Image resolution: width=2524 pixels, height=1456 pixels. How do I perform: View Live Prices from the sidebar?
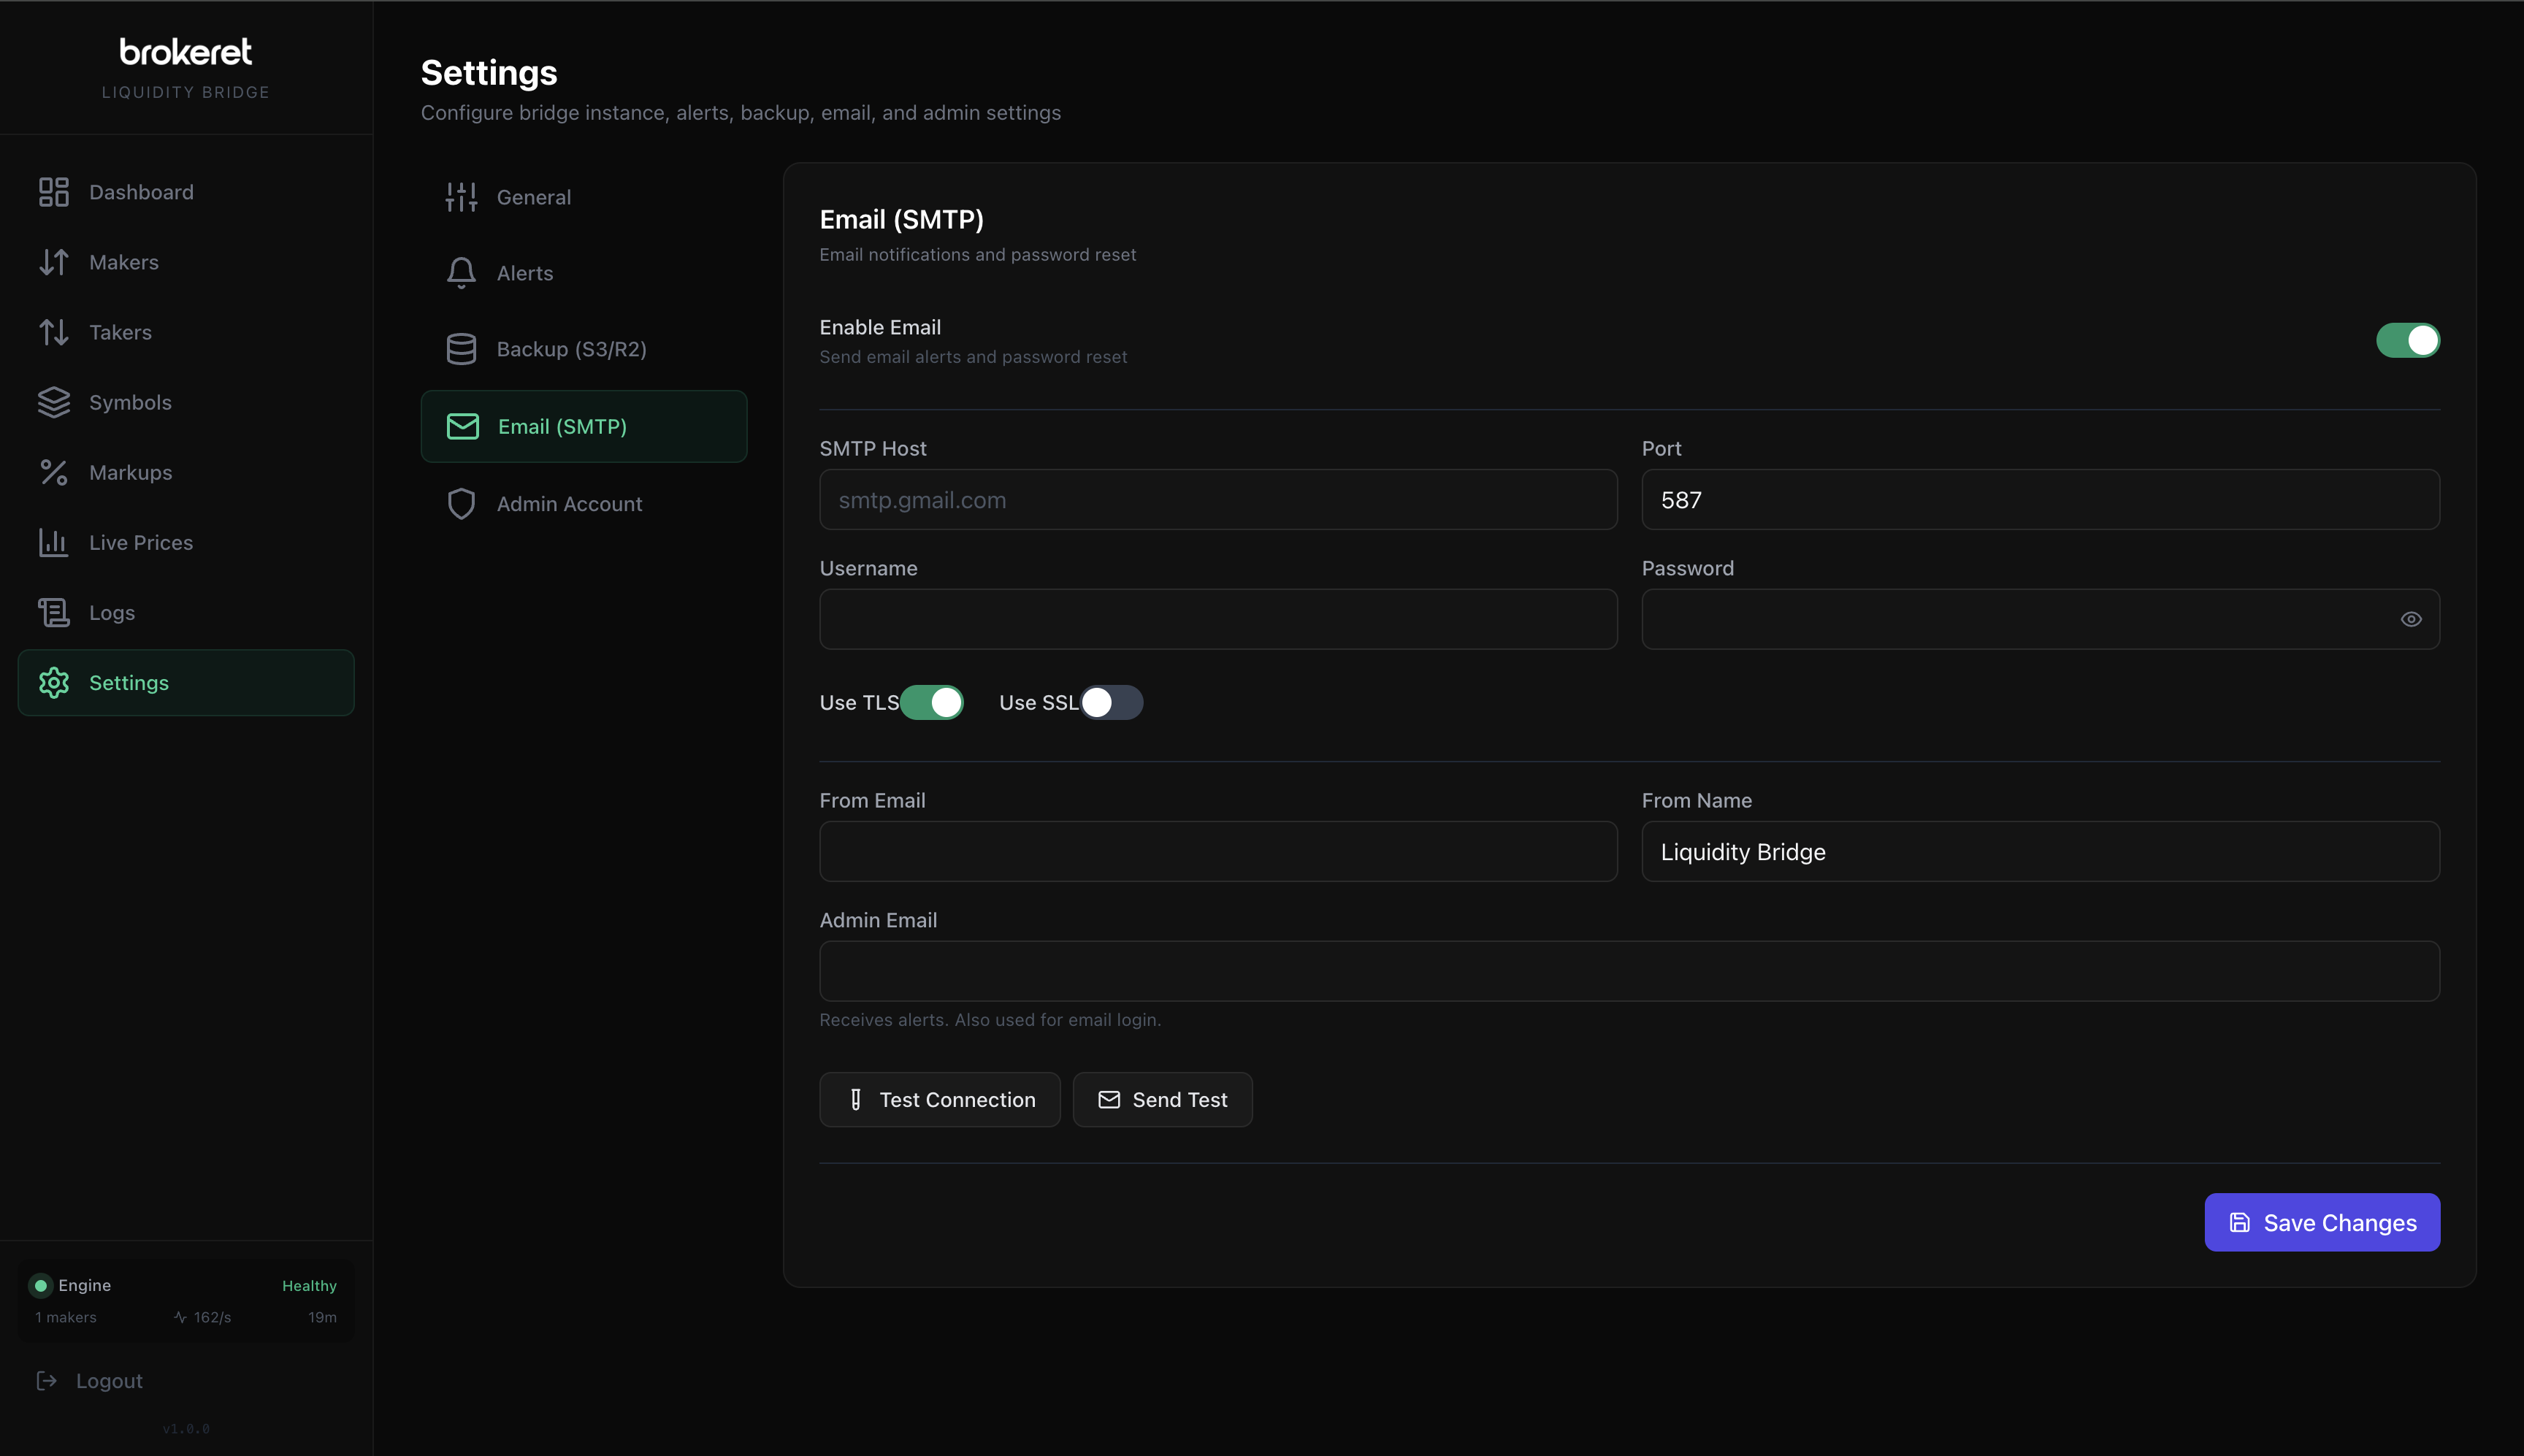pyautogui.click(x=140, y=542)
